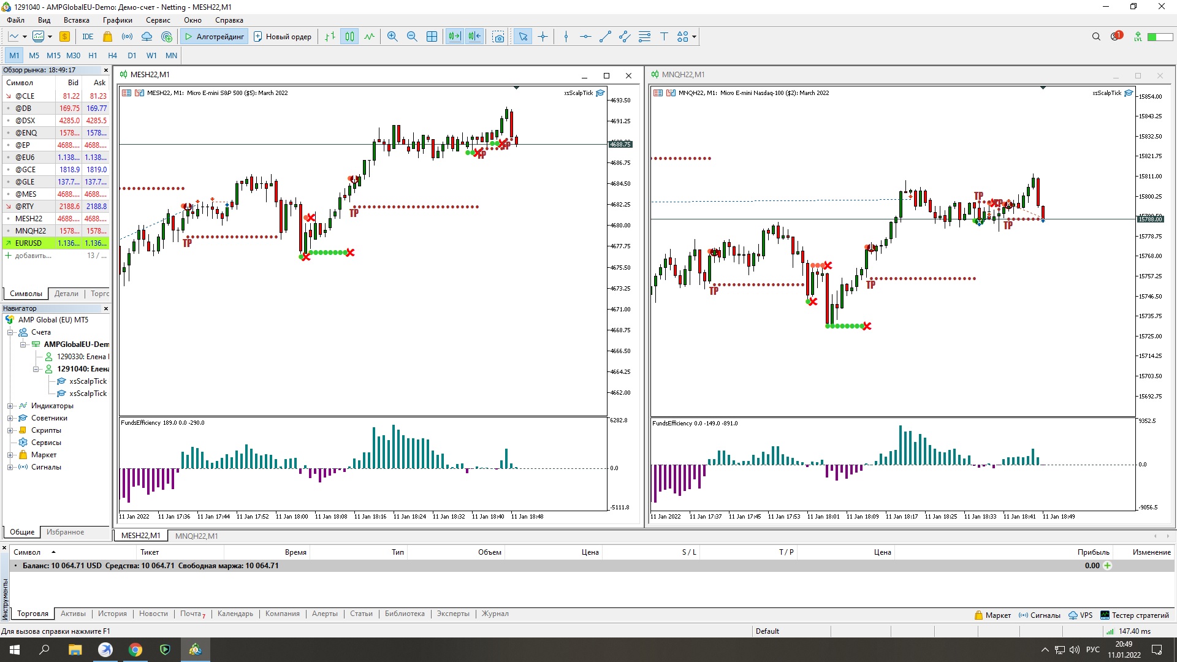Click the zoom in chart icon
1177x662 pixels.
[x=392, y=37]
